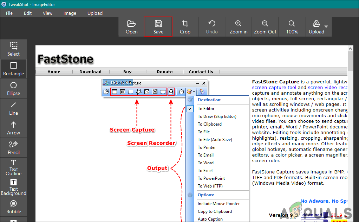
Task: Click the Zoom Out magnifier icon
Action: tap(265, 23)
